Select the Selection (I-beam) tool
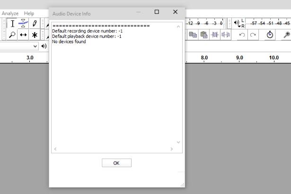 (x=12, y=24)
